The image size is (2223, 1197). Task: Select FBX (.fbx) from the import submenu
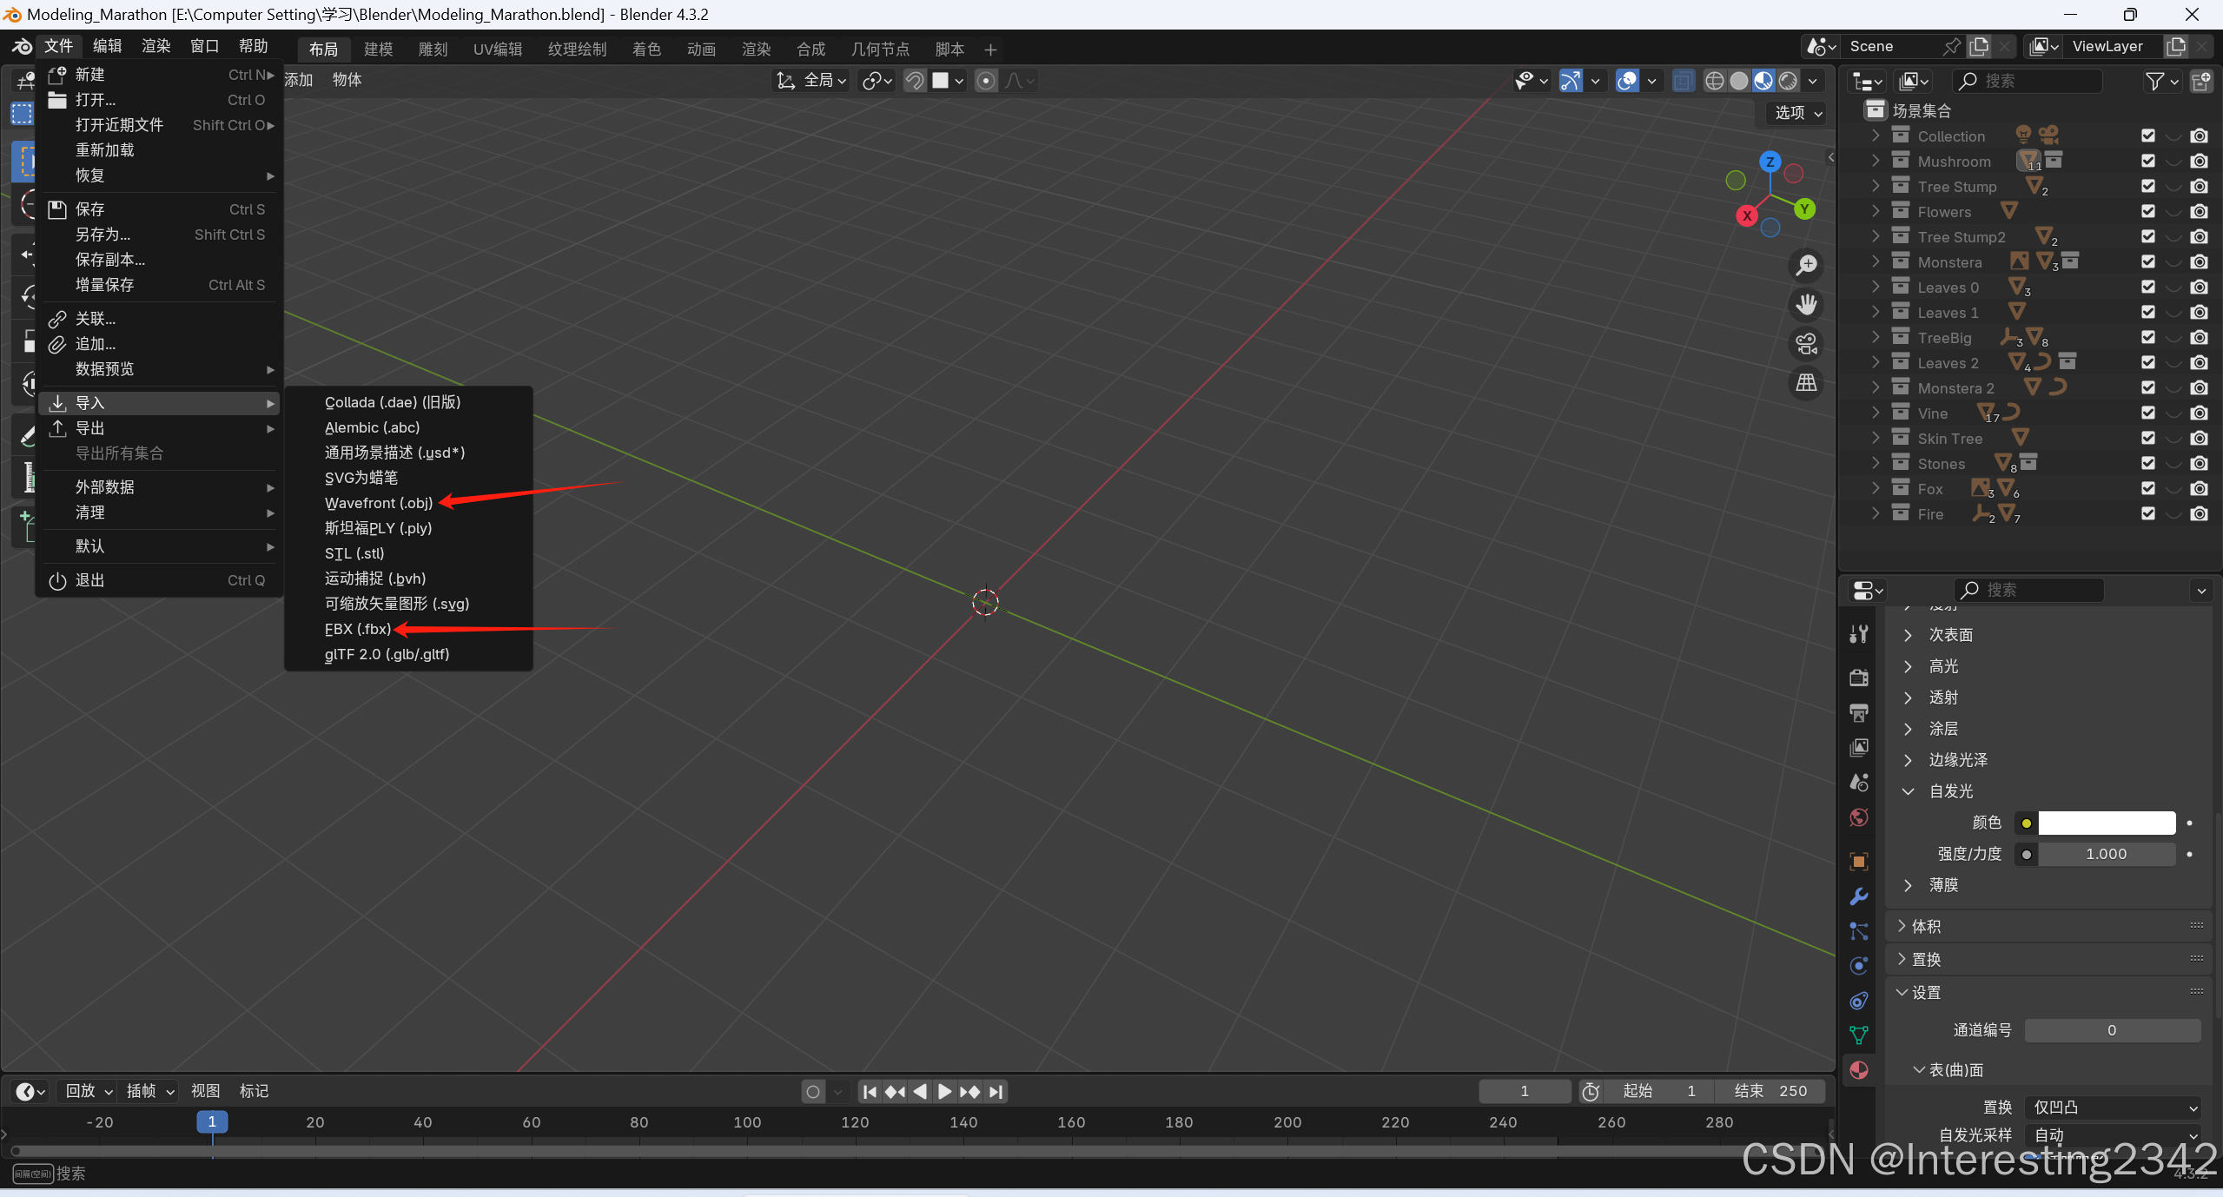pos(357,629)
